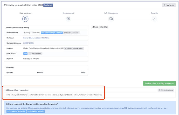Download the app for Apple iOS

pyautogui.click(x=16, y=111)
